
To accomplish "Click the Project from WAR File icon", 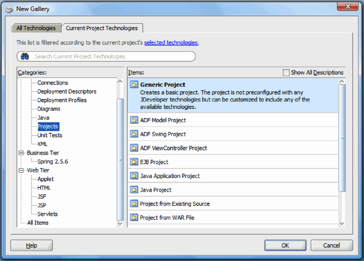I will coord(134,217).
